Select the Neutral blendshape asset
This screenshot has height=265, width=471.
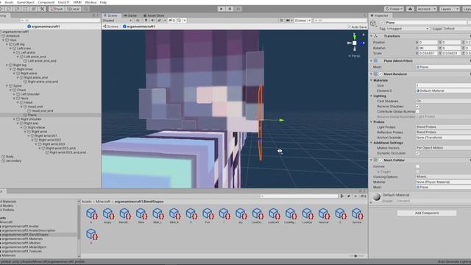point(324,216)
